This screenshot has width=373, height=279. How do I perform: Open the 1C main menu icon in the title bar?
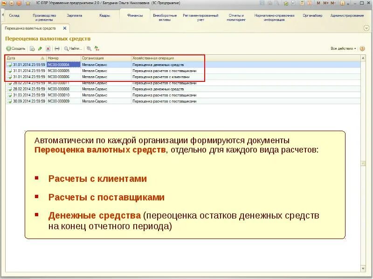[x=4, y=3]
